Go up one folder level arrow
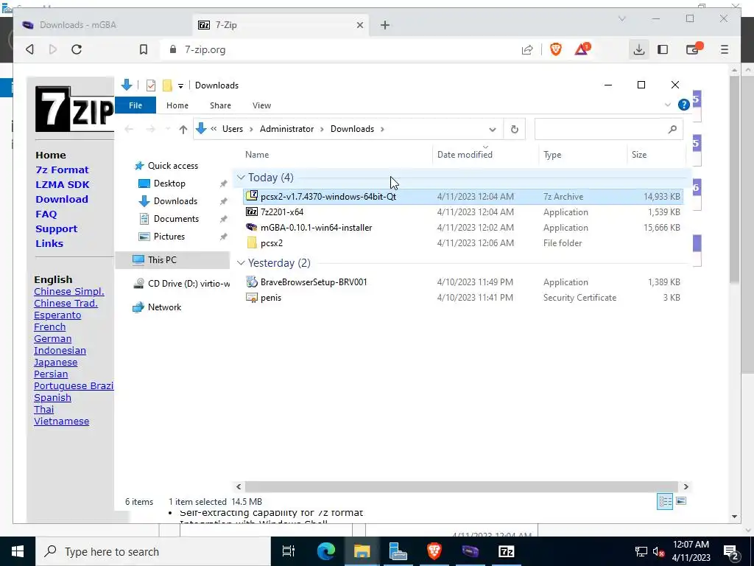 [x=183, y=129]
